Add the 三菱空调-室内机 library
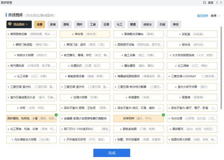 31,87
